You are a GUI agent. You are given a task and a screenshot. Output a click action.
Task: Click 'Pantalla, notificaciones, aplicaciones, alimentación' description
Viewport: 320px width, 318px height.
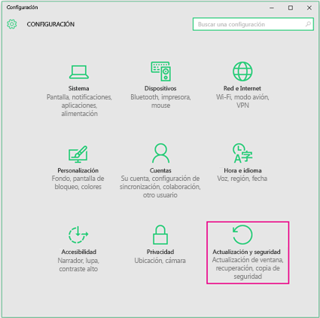(79, 105)
